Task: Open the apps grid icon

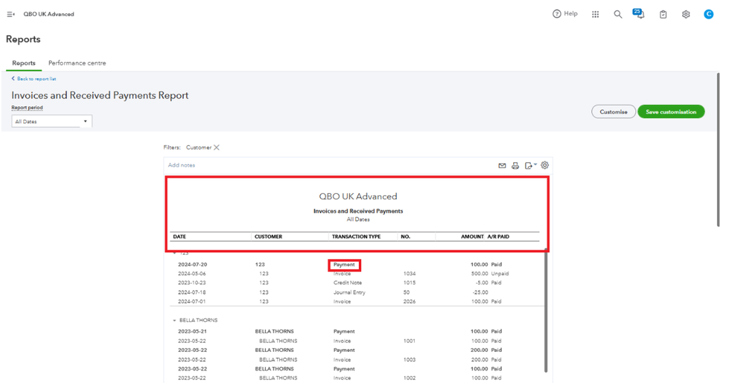Action: click(596, 14)
